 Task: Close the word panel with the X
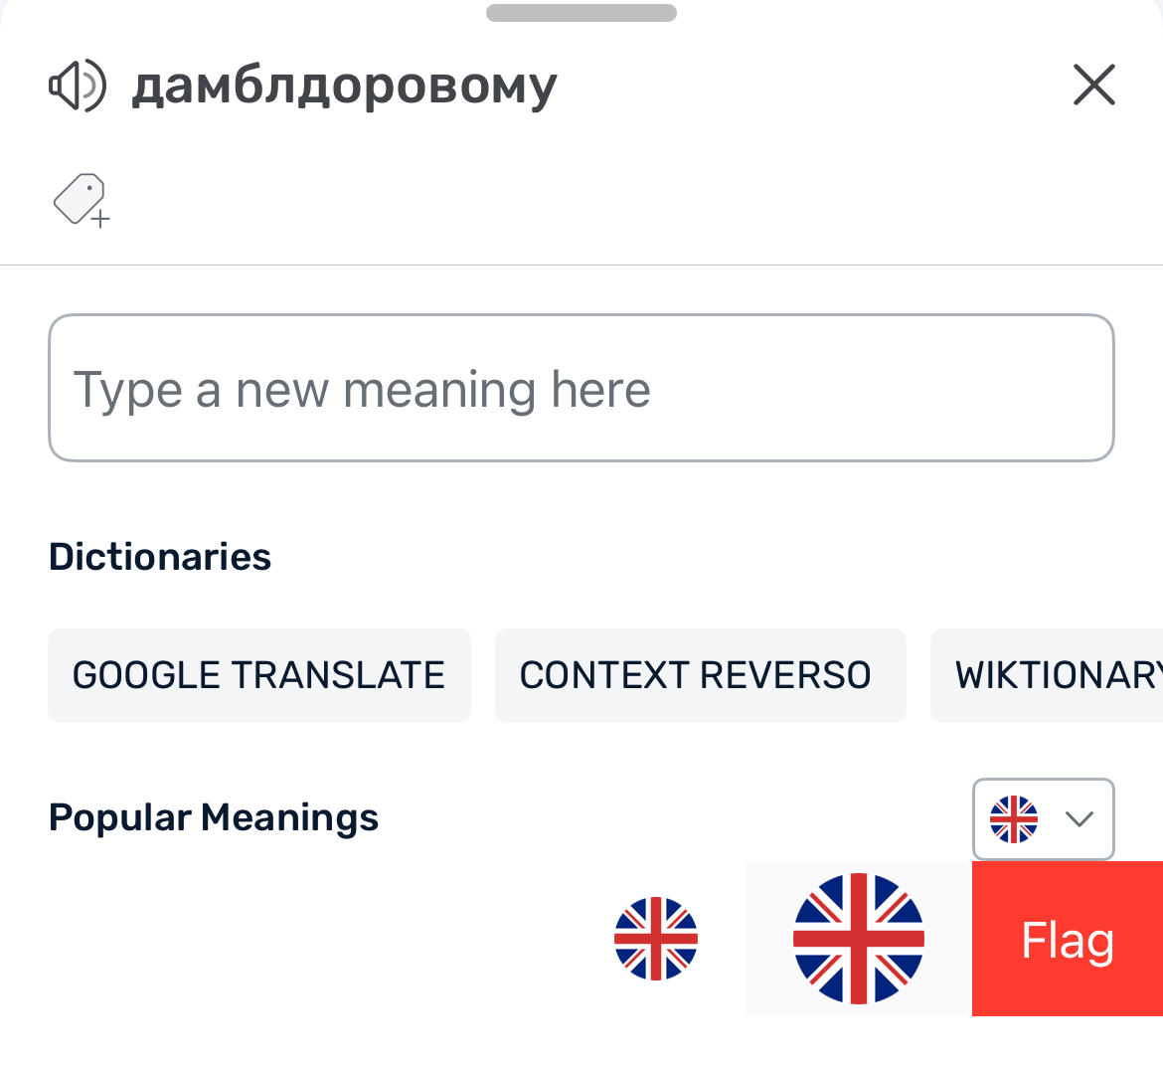click(1094, 85)
